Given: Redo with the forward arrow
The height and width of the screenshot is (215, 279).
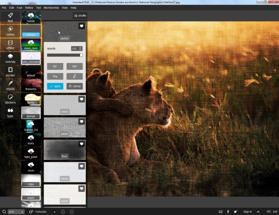Looking at the screenshot, I should pyautogui.click(x=72, y=212).
